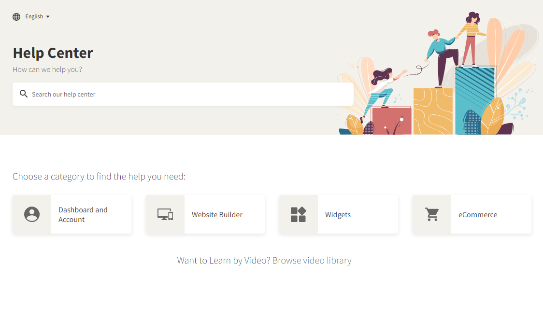Image resolution: width=543 pixels, height=320 pixels.
Task: Open the Website Builder category
Action: point(205,214)
